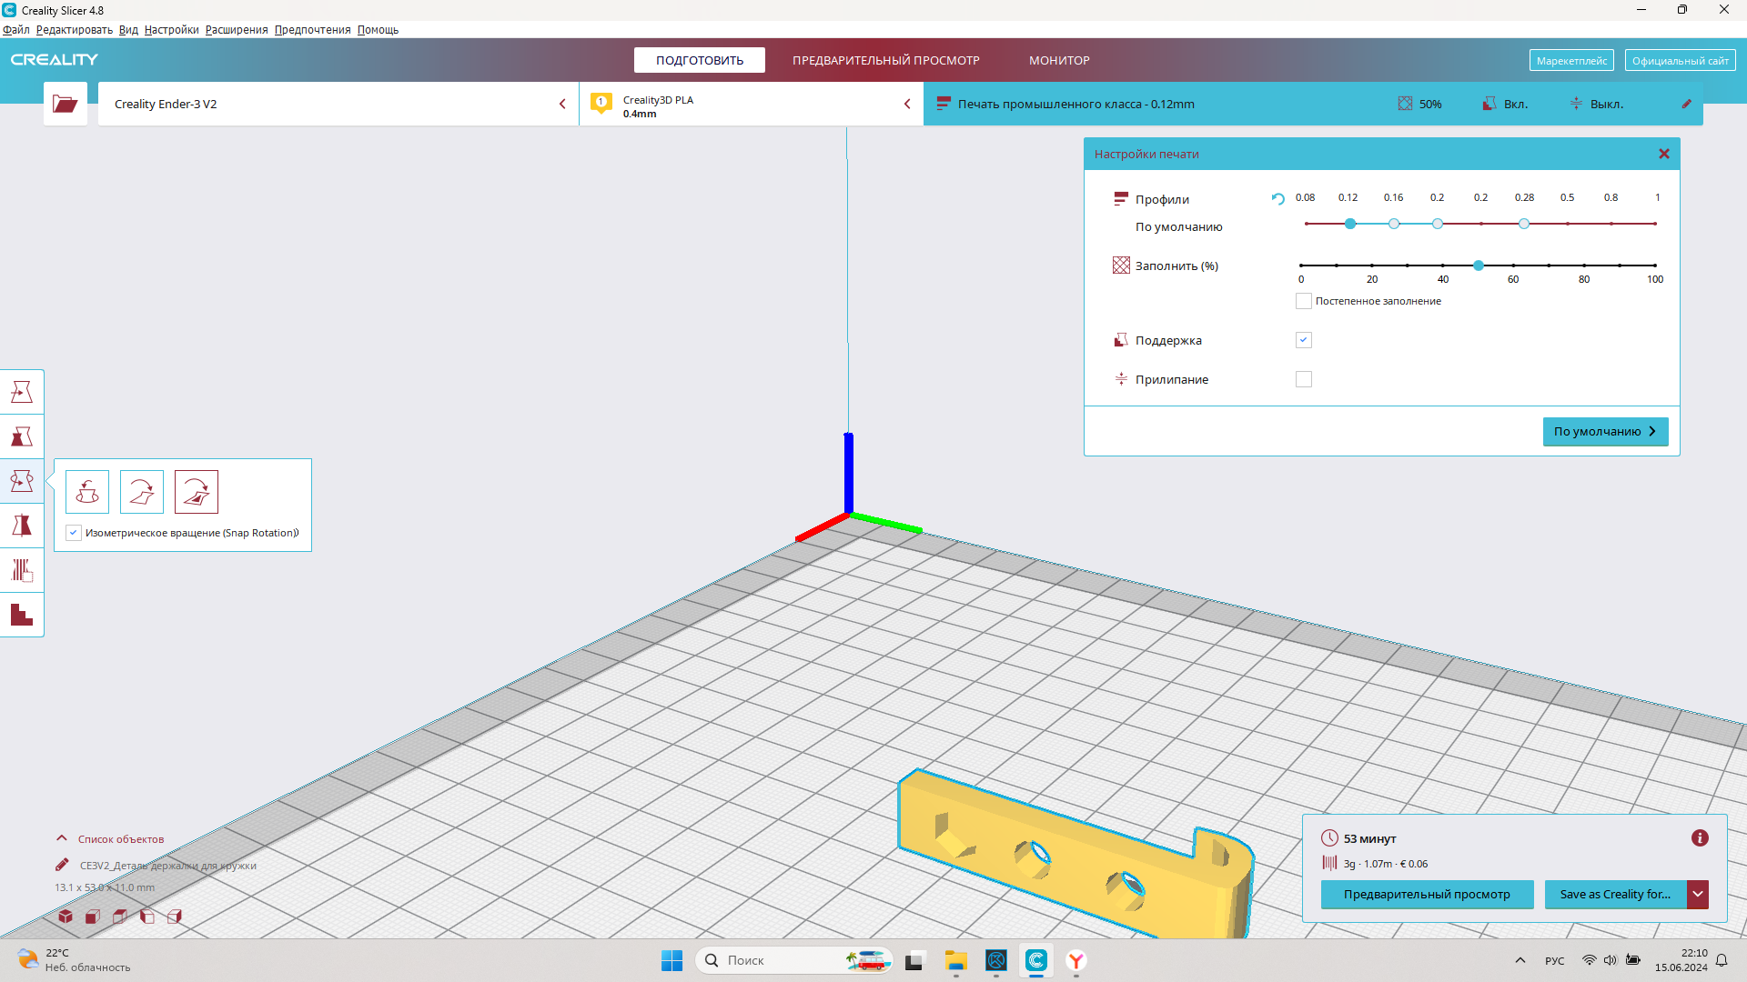Click the Предварительный просмотр button
This screenshot has width=1747, height=982.
tap(1427, 895)
